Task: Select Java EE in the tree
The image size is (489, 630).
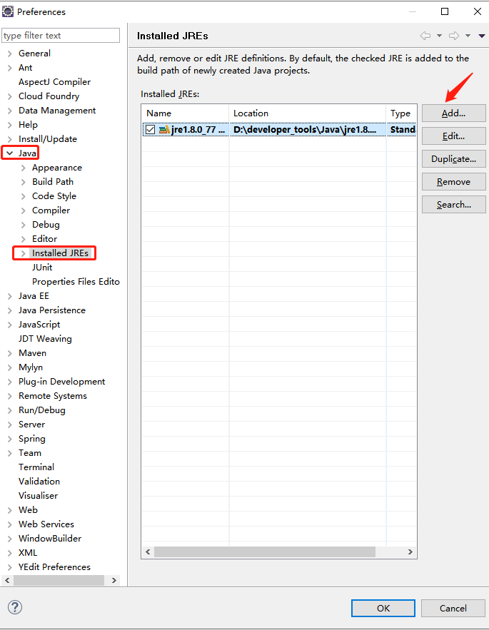Action: pos(34,296)
